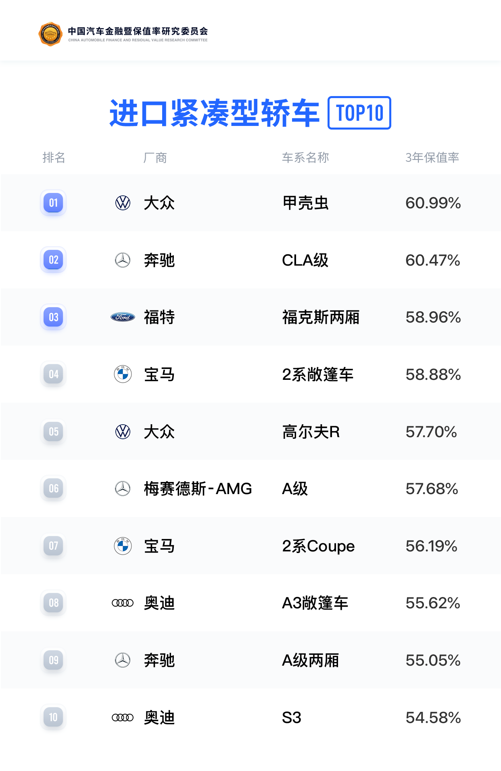Click the Mercedes logo in CLA级 row
The width and height of the screenshot is (501, 771).
[123, 260]
